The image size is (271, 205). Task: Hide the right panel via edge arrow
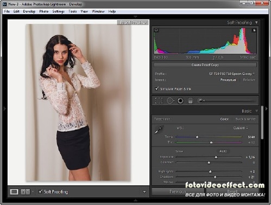pos(267,108)
